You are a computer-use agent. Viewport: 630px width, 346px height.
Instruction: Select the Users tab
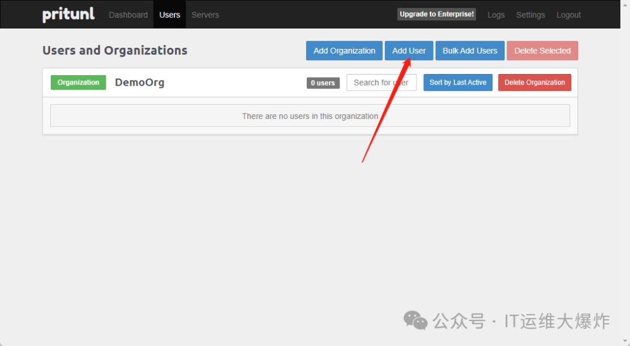(x=169, y=15)
